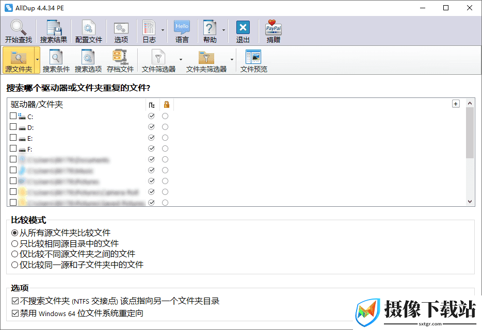482x330 pixels.
Task: Select the E: drive row label
Action: (x=30, y=139)
